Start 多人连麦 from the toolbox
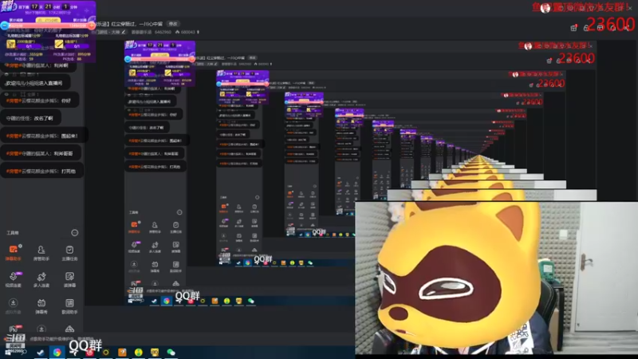 (x=41, y=279)
